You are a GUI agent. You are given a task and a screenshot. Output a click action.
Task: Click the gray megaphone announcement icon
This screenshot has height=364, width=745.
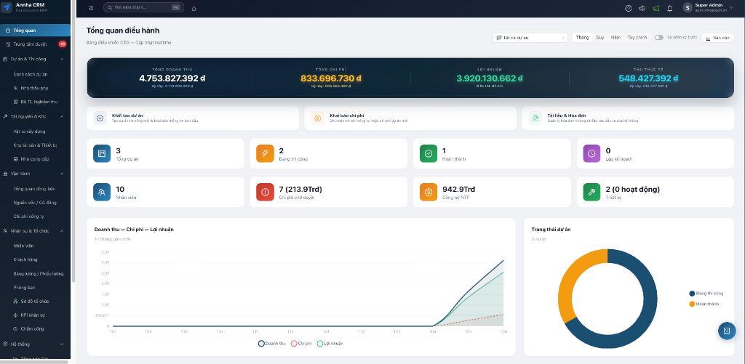pyautogui.click(x=642, y=8)
